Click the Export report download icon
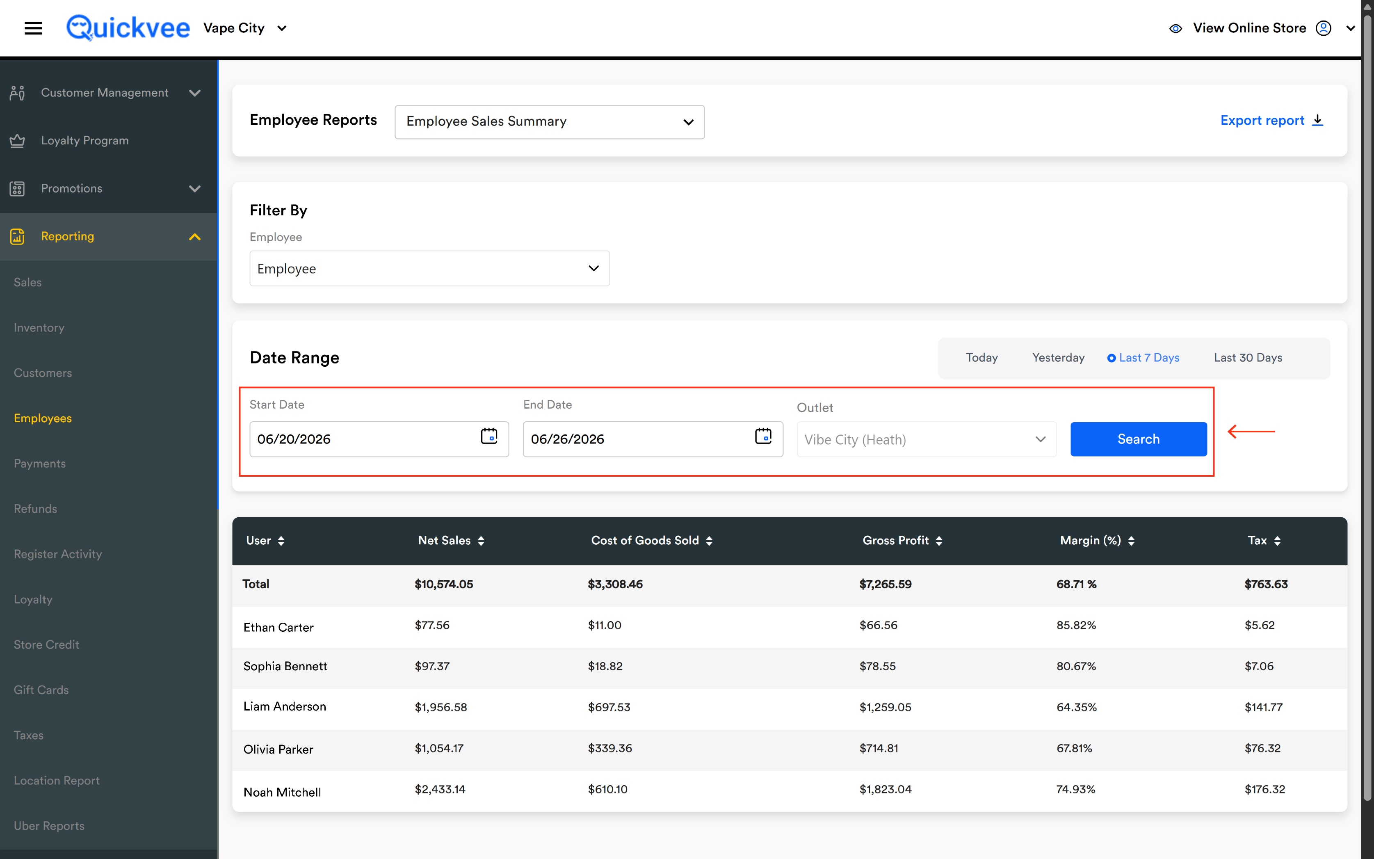 [x=1318, y=121]
